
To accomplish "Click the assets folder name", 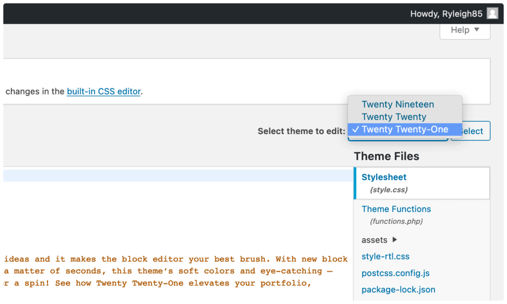I will (374, 240).
